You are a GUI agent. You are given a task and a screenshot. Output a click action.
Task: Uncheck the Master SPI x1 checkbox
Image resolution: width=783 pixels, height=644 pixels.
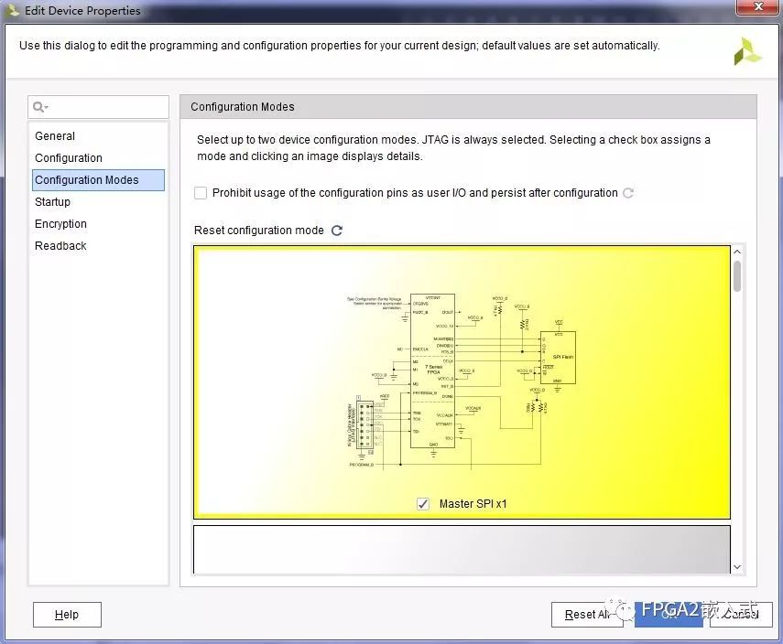pos(423,504)
